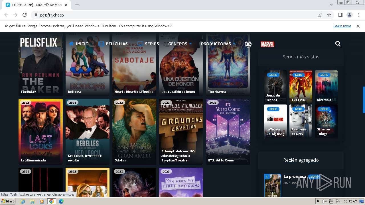Open a new tab with plus button
The height and width of the screenshot is (205, 365).
point(77,5)
